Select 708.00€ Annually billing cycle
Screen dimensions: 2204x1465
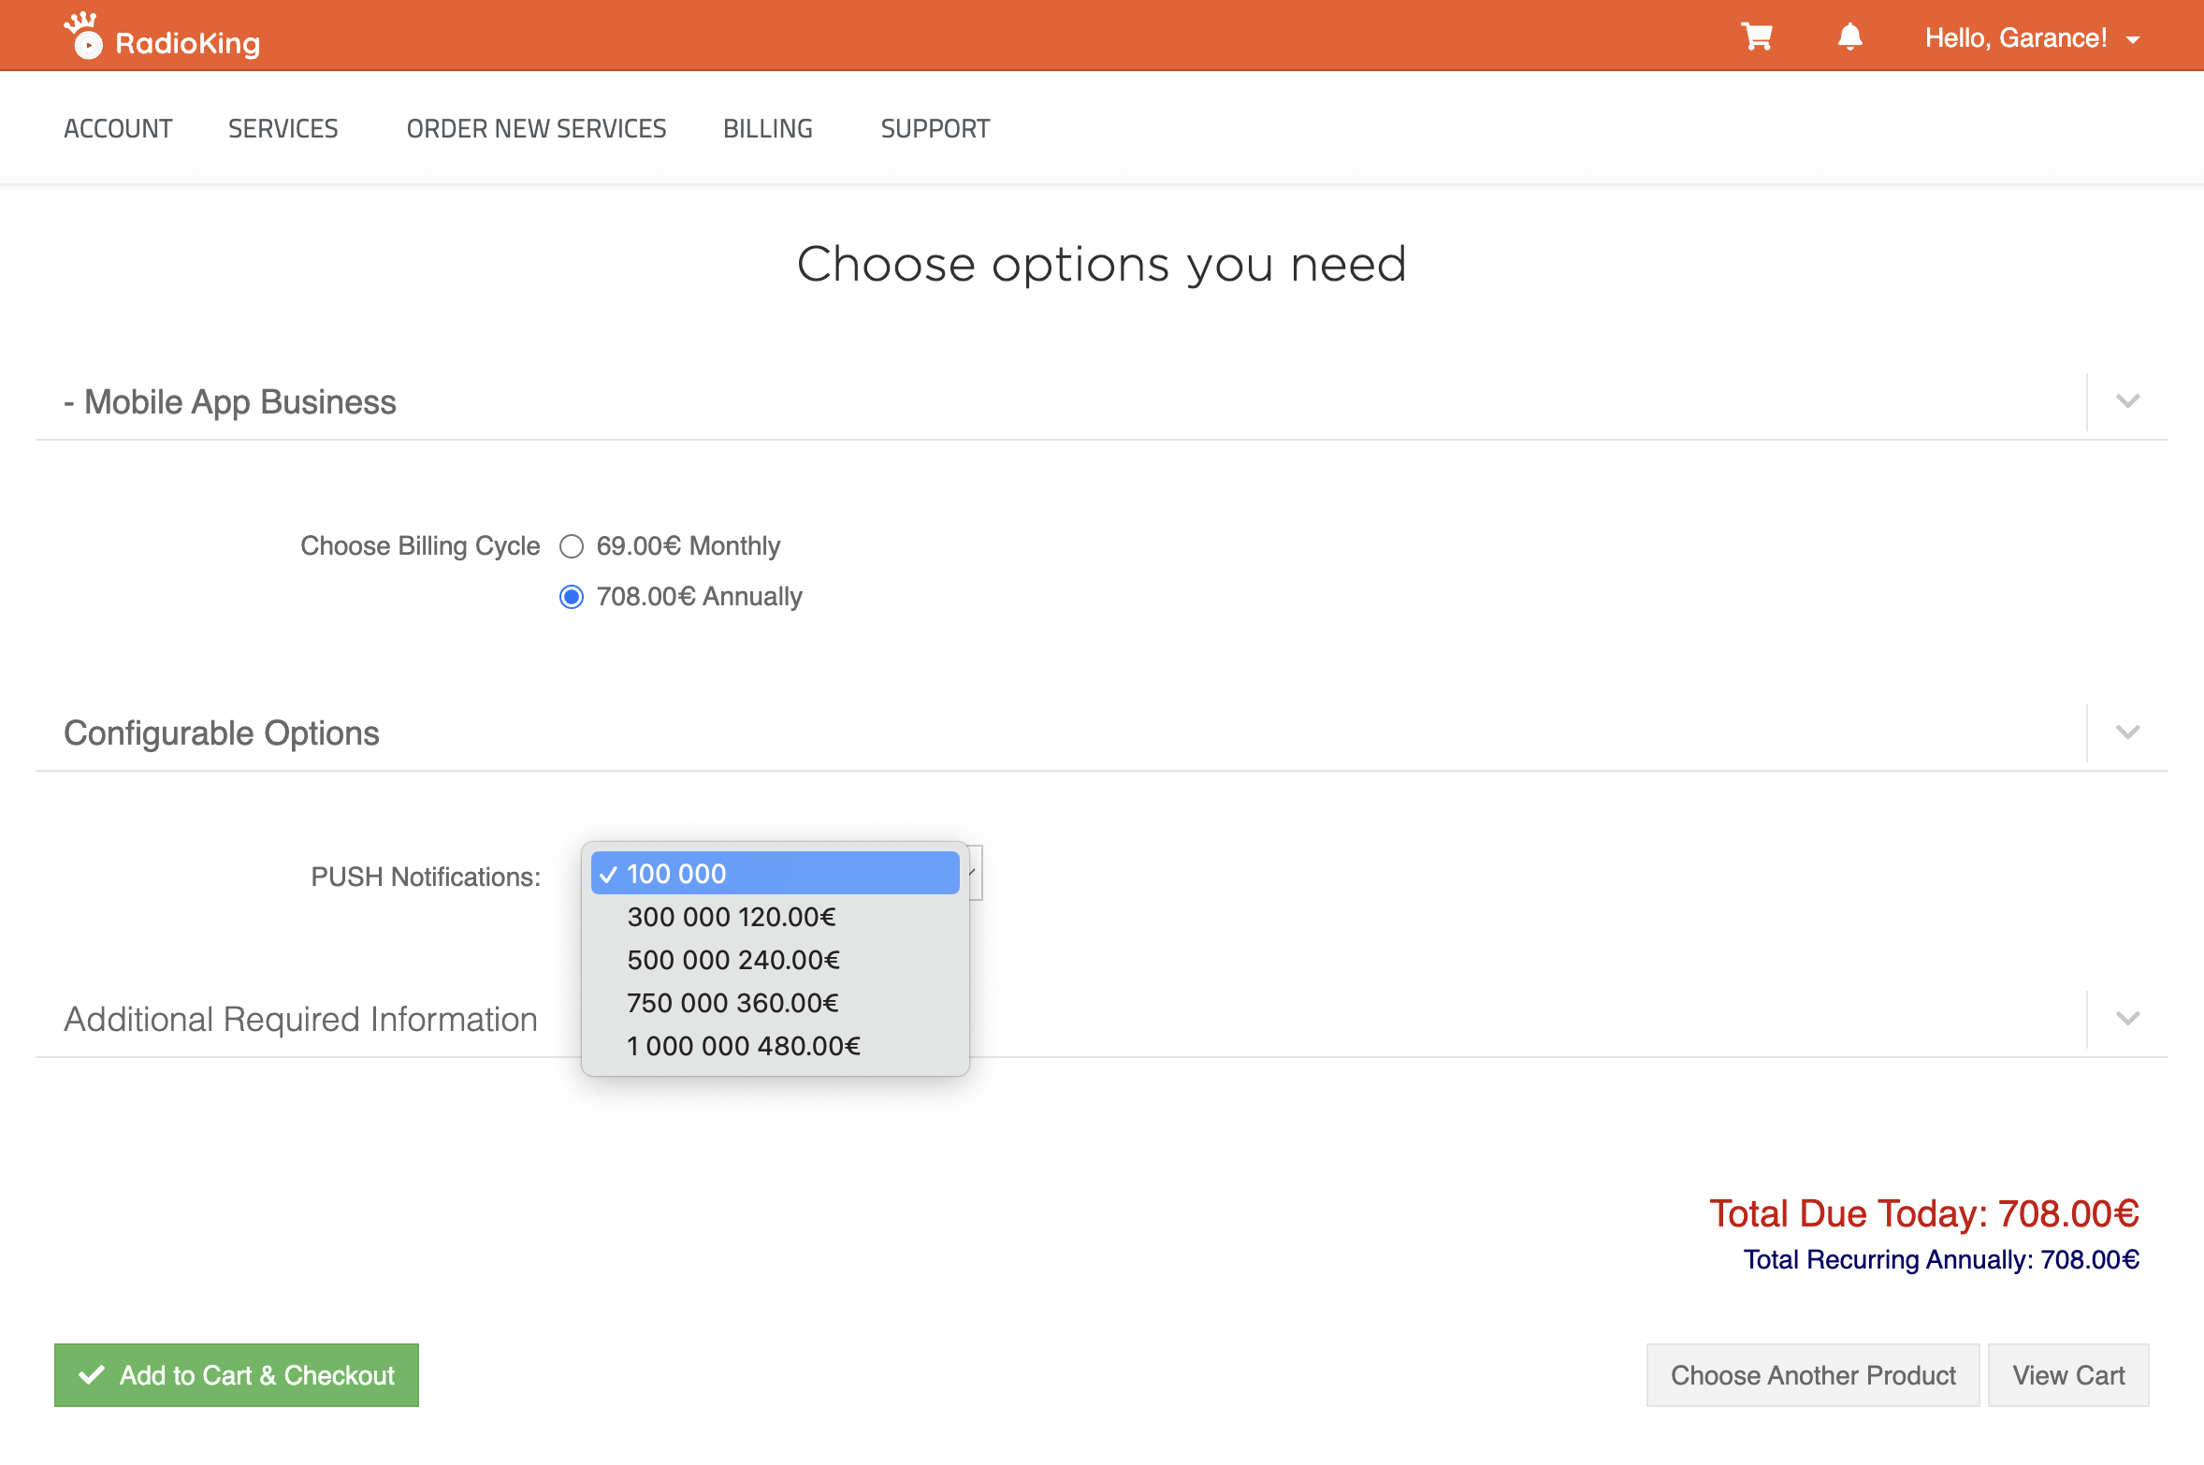point(572,597)
